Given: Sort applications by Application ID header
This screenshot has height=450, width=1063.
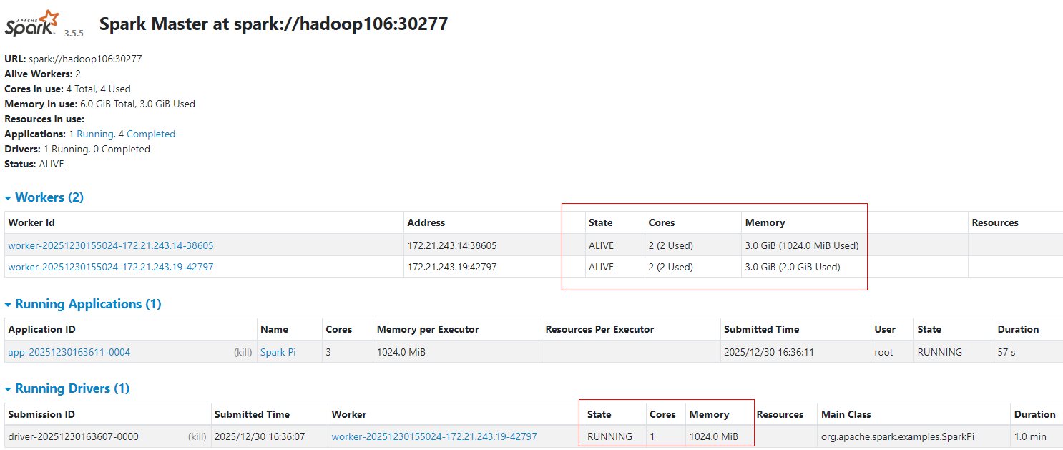Looking at the screenshot, I should (x=41, y=329).
